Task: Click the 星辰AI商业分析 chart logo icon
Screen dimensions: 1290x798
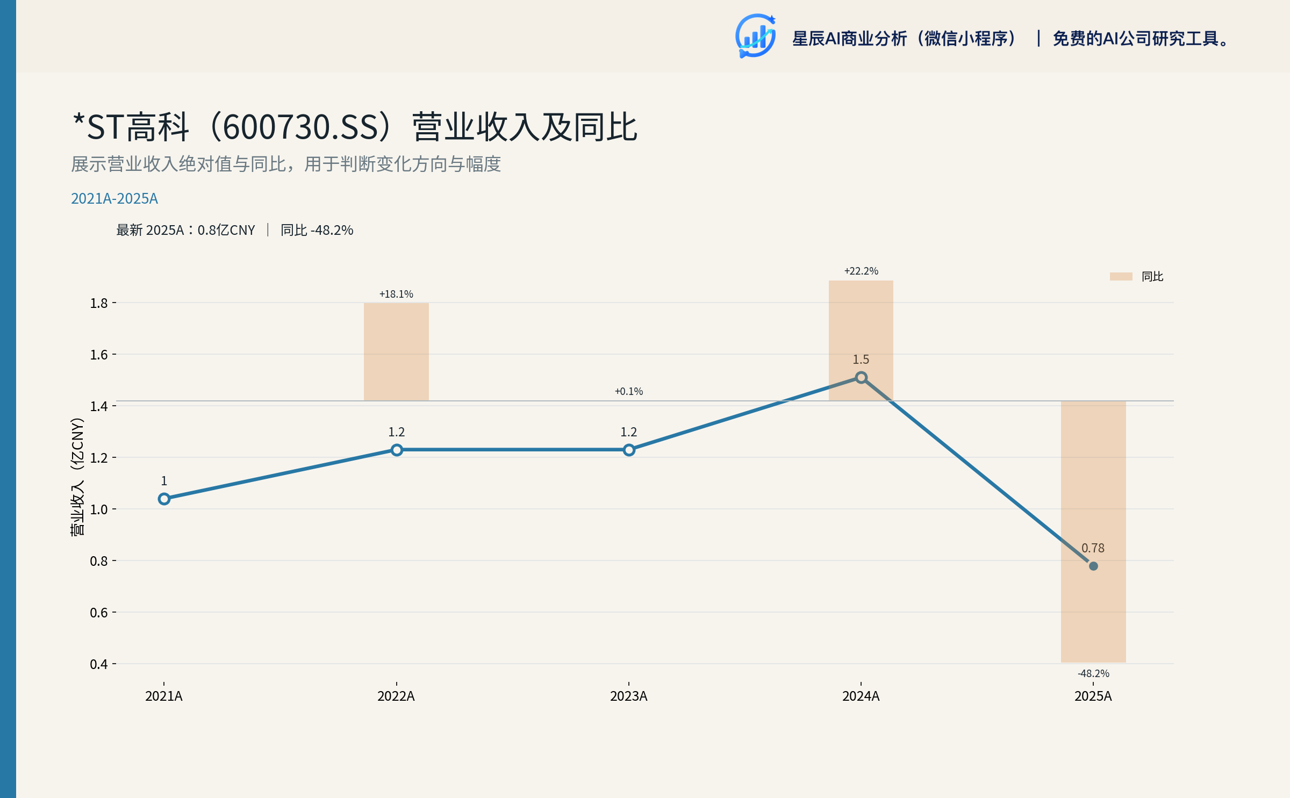Action: pyautogui.click(x=756, y=36)
